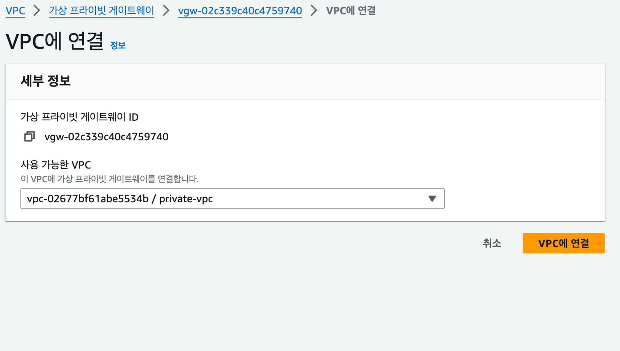Click the chevron after 가상 프라이빗 게이트웨이 breadcrumb
Screen dimensions: 620x351
coord(166,11)
